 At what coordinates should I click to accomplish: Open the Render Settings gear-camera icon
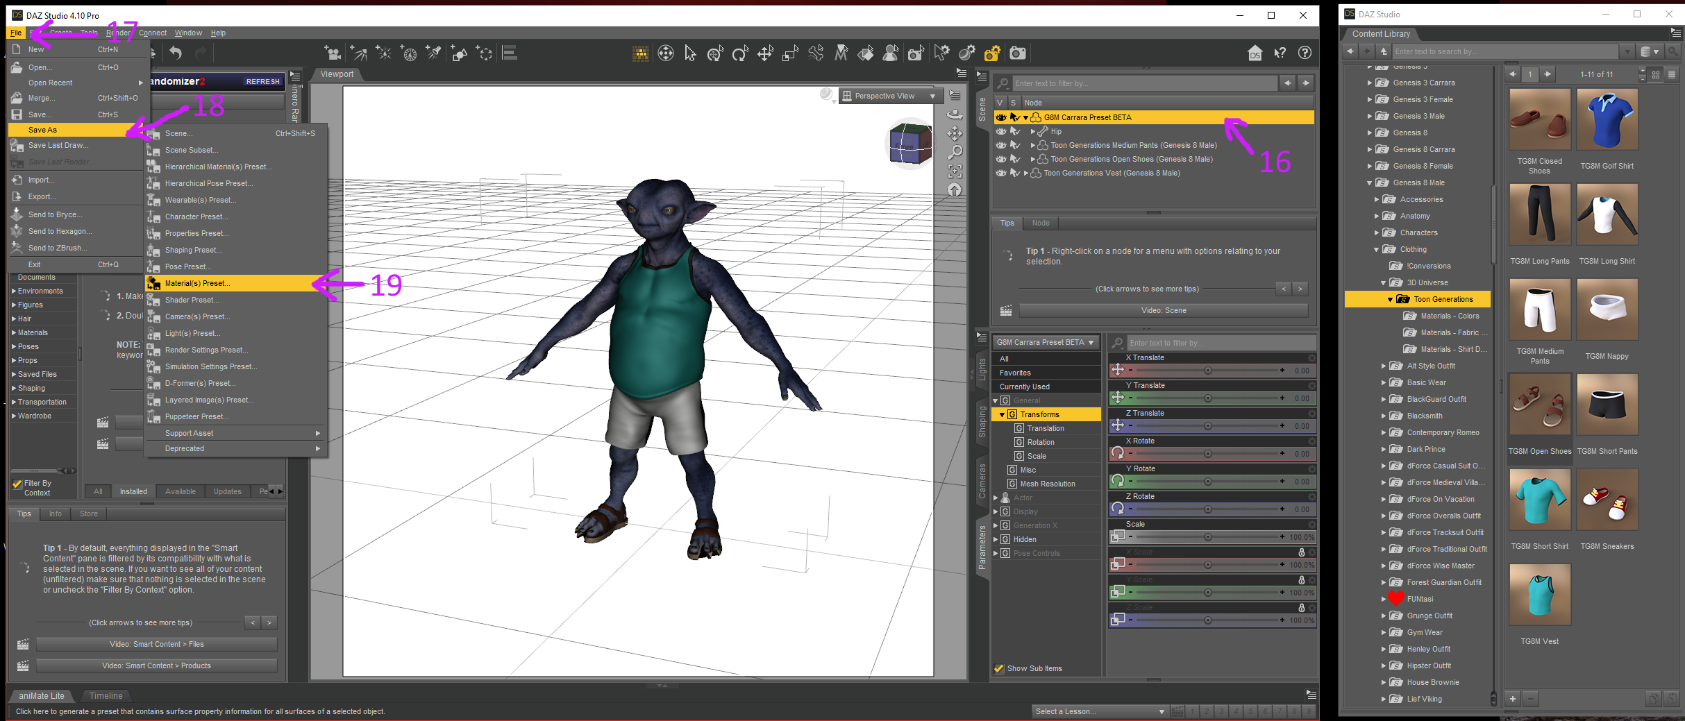(x=992, y=53)
